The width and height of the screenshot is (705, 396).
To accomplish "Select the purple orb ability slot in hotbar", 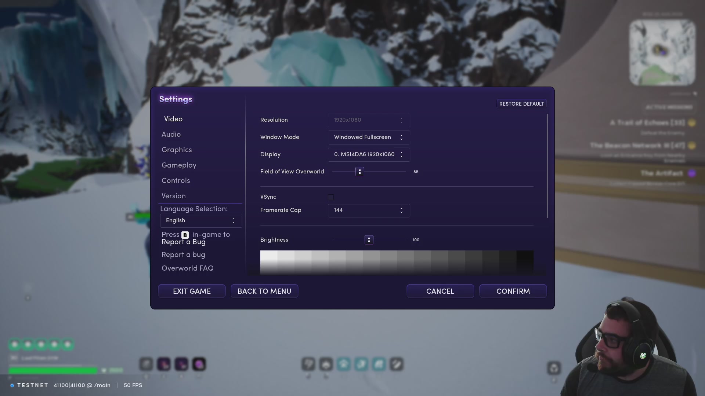I will (199, 364).
